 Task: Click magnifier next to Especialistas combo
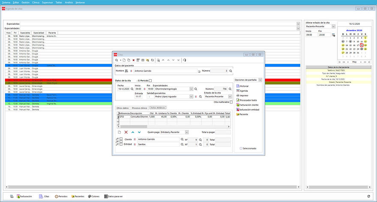pyautogui.click(x=200, y=97)
